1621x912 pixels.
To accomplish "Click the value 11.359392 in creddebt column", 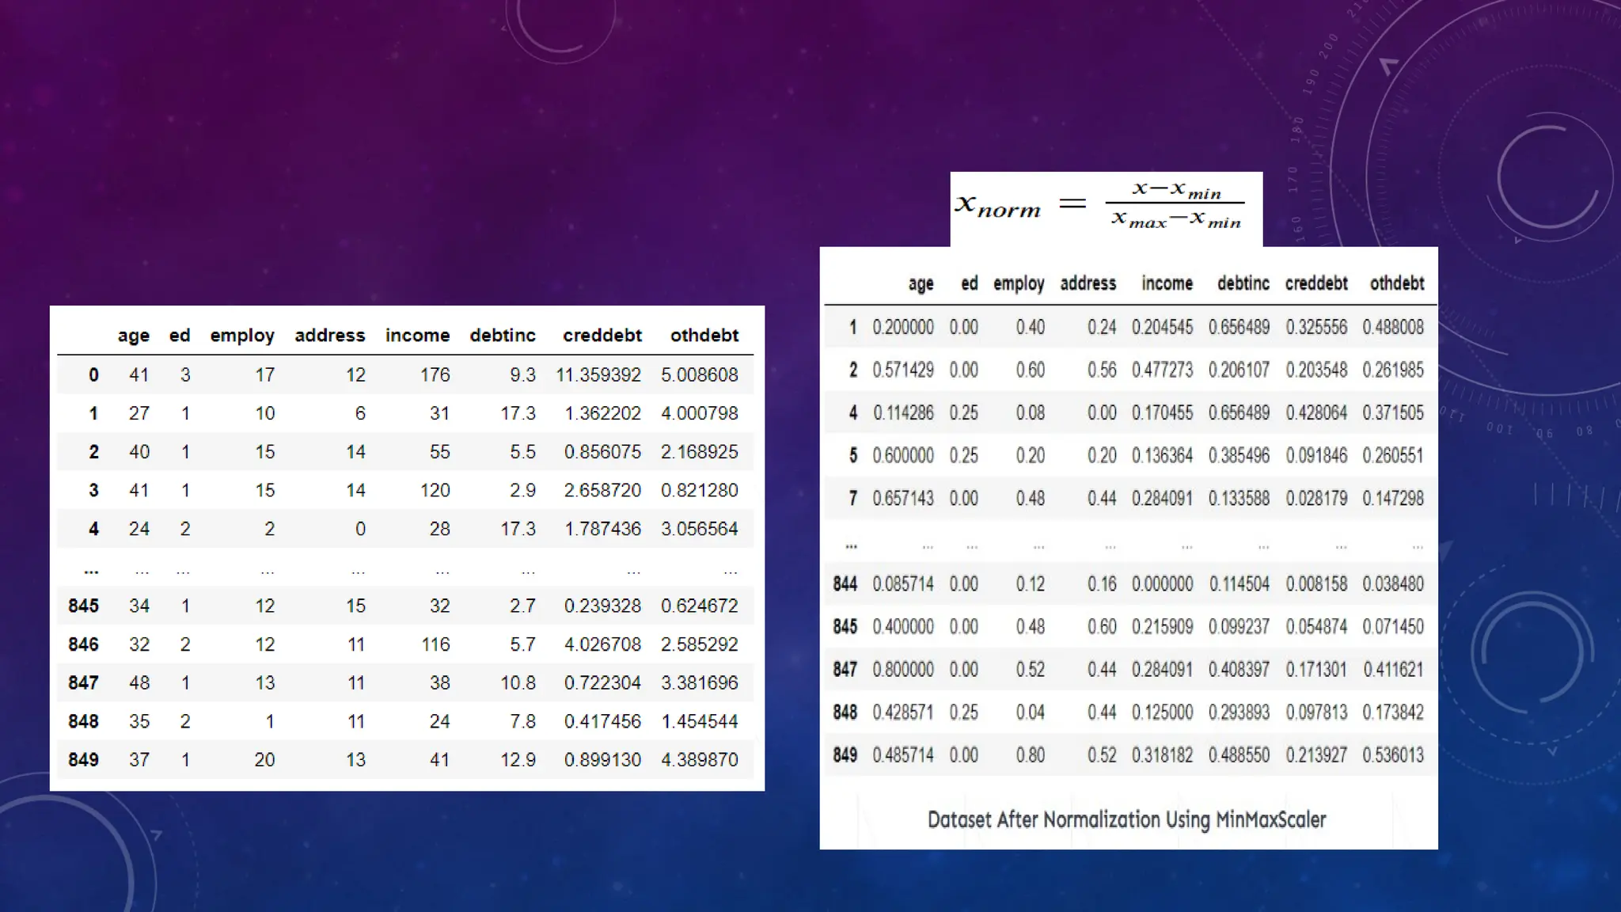I will click(598, 375).
